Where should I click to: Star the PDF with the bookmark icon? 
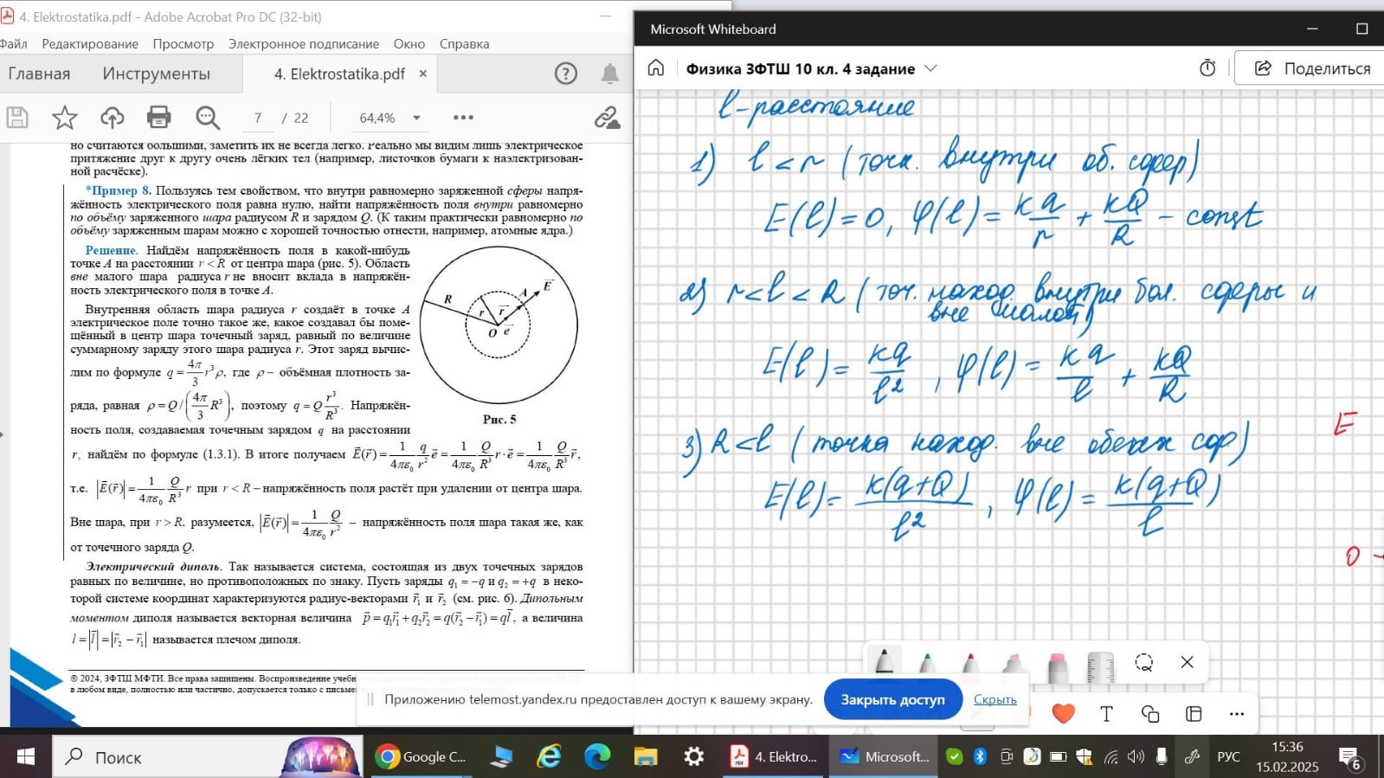pyautogui.click(x=65, y=118)
